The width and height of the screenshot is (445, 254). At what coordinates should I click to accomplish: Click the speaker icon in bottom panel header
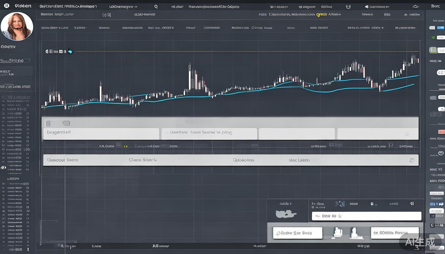(412, 204)
